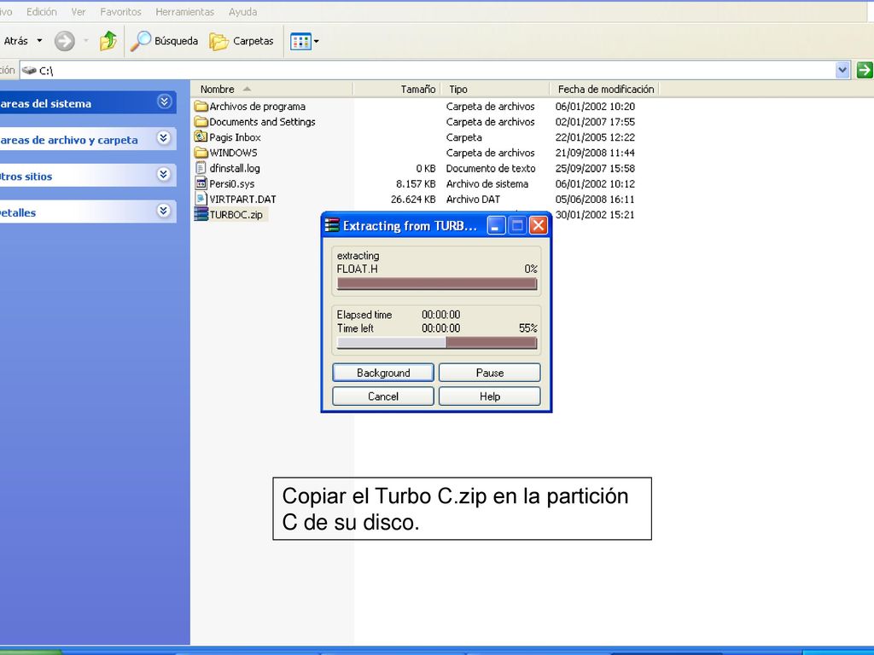This screenshot has width=874, height=655.
Task: Sort files by Tamaño column
Action: [397, 89]
